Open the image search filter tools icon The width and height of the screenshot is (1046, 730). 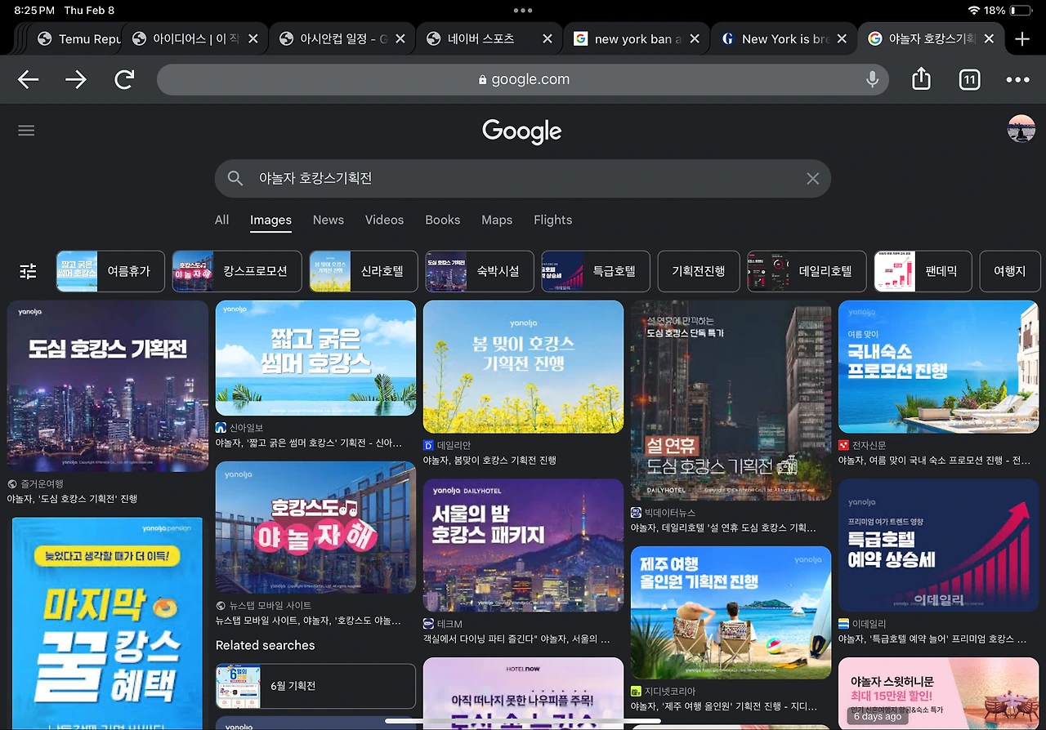[x=28, y=271]
